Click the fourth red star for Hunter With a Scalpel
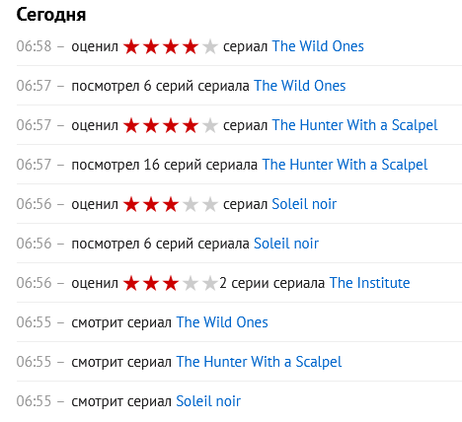The height and width of the screenshot is (422, 462). click(191, 125)
